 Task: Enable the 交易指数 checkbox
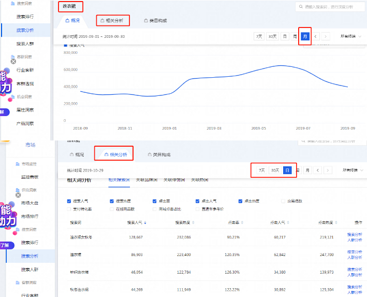click(283, 201)
